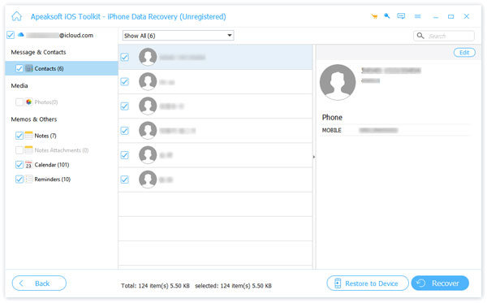Uncheck the second contact's checkbox
Viewport: 487px width, 303px height.
pyautogui.click(x=124, y=82)
